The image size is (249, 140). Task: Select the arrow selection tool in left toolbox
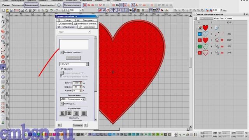pos(3,17)
